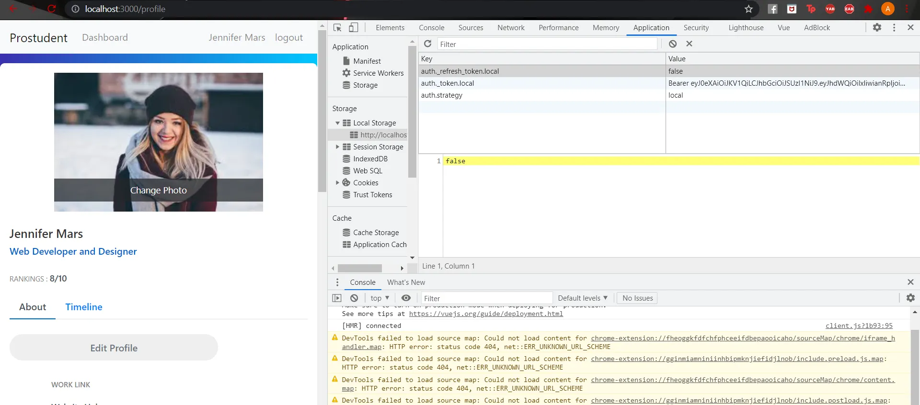
Task: Reload the page with the refresh icon
Action: pos(52,9)
